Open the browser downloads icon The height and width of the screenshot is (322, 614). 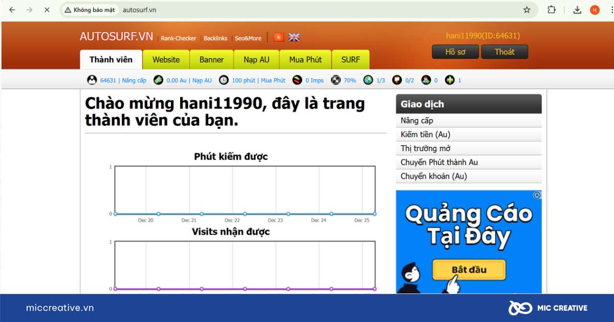577,10
